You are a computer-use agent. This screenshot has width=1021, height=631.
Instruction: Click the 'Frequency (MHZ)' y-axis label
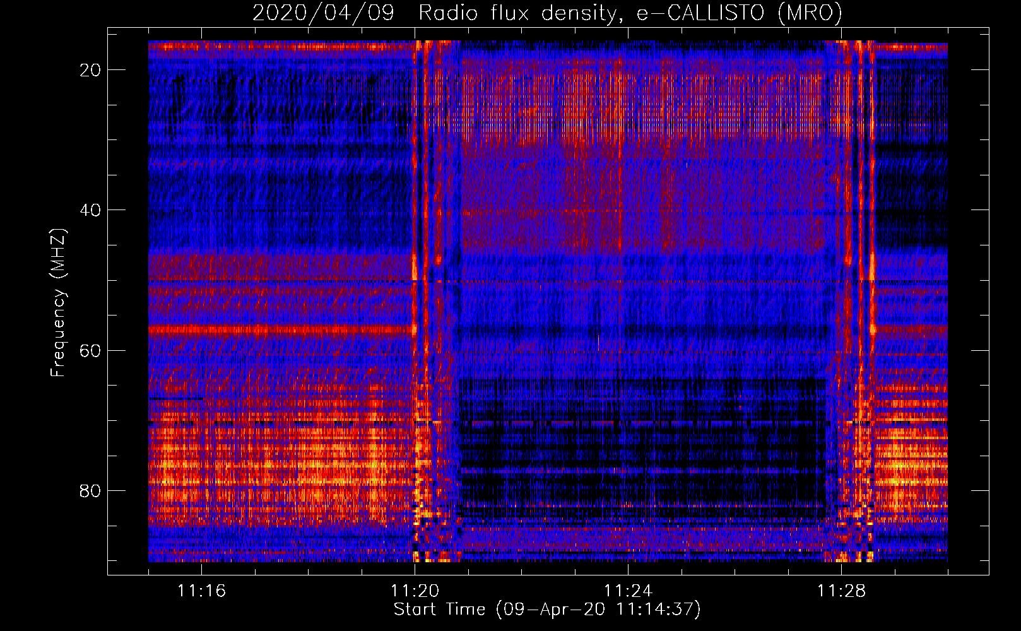point(58,303)
